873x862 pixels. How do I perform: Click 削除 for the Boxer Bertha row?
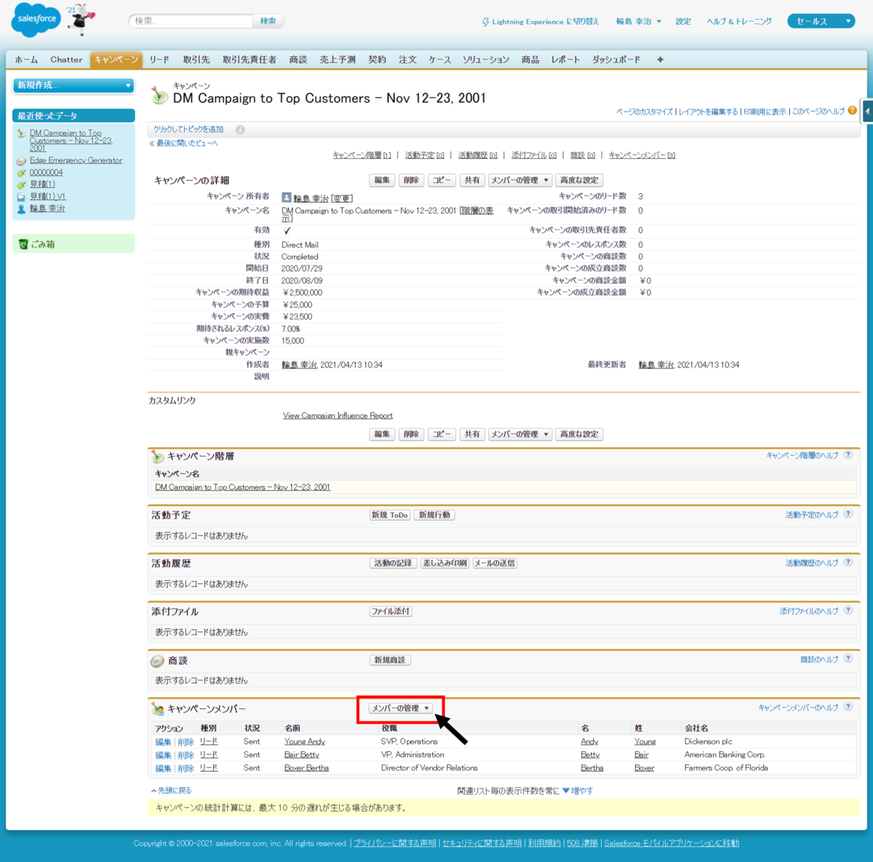[186, 768]
